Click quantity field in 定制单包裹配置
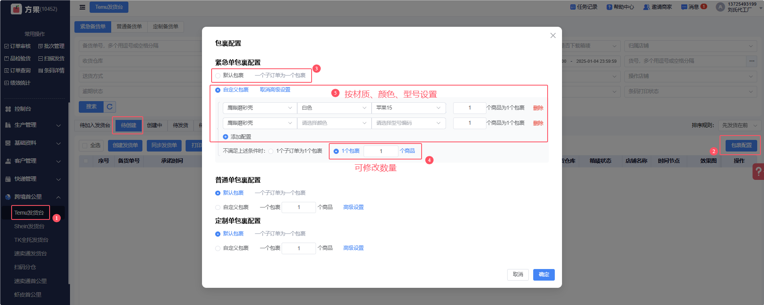Image resolution: width=764 pixels, height=305 pixels. click(298, 248)
